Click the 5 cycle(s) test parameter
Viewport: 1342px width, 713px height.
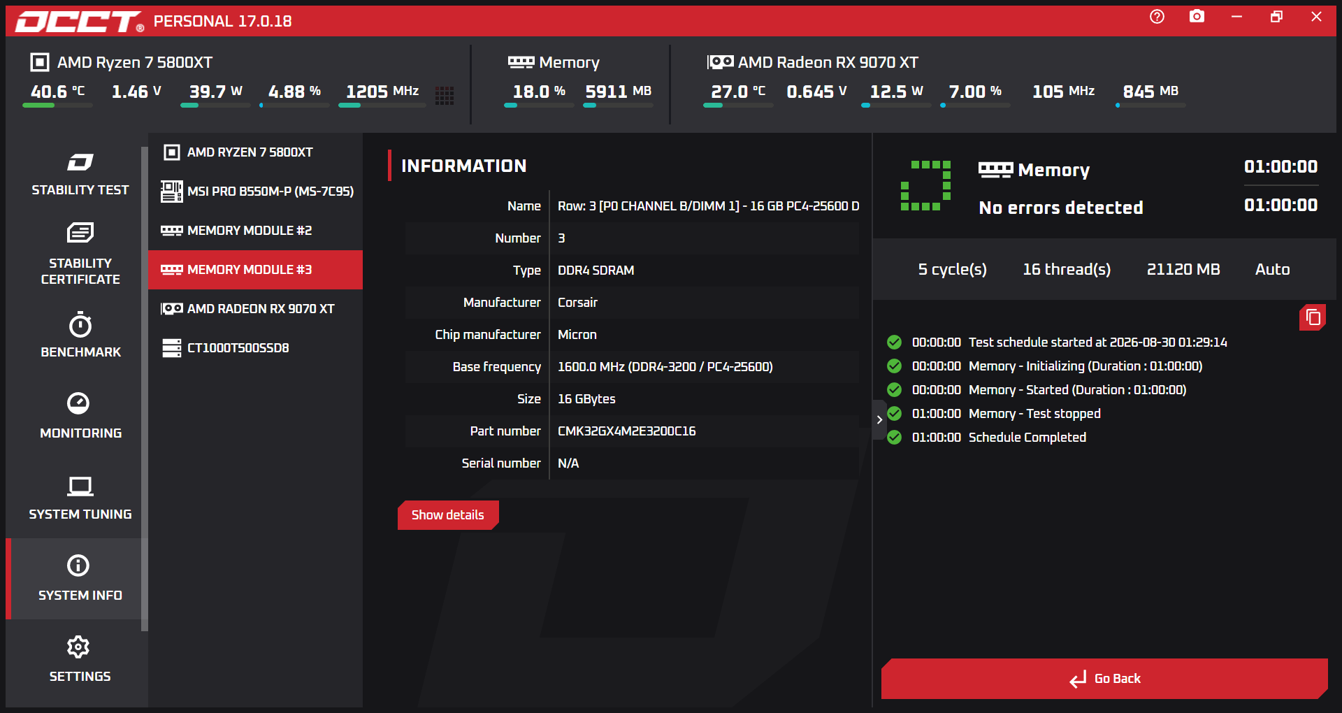click(952, 270)
